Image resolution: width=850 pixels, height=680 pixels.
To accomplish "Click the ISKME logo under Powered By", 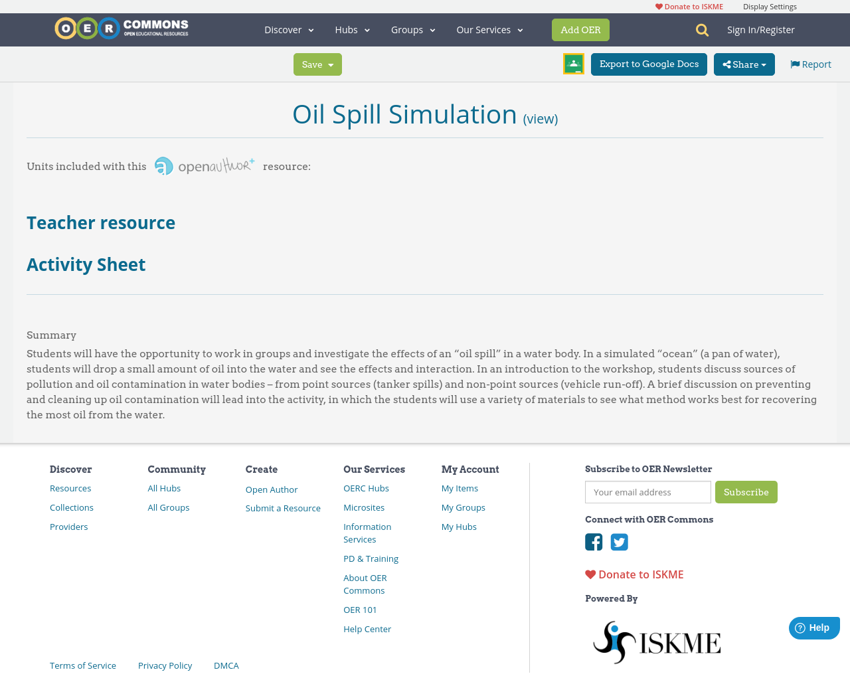I will [x=657, y=641].
